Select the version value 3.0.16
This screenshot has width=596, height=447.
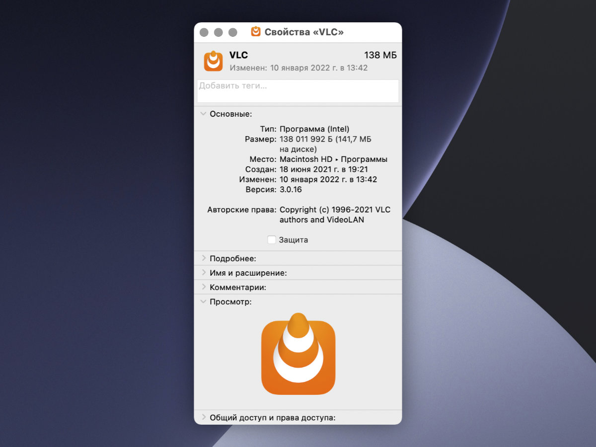pyautogui.click(x=291, y=189)
